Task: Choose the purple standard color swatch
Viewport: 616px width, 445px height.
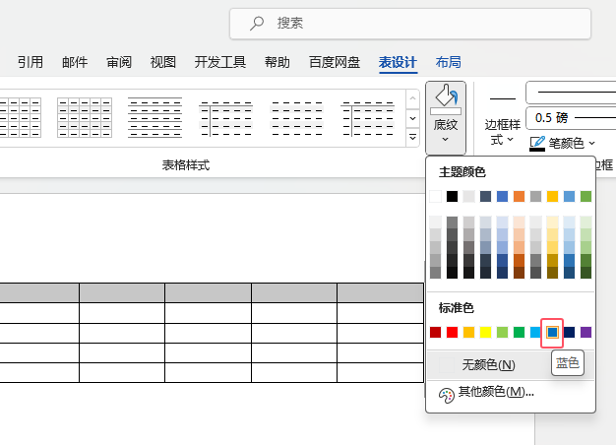Action: pyautogui.click(x=585, y=332)
